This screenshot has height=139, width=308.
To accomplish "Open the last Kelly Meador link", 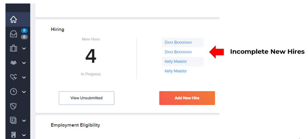I will coord(176,71).
